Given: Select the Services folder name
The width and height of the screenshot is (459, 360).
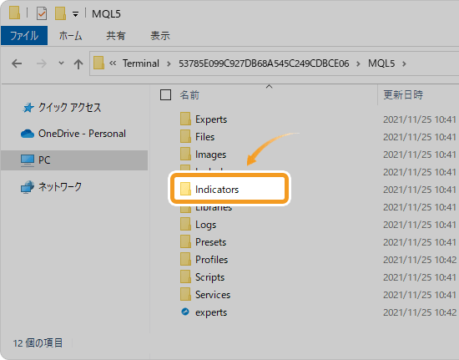Looking at the screenshot, I should (213, 295).
